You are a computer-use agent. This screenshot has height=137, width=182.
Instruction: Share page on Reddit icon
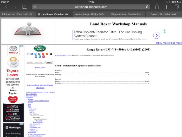point(47,54)
